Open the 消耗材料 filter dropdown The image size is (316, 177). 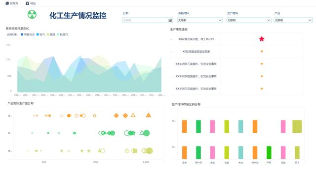(x=200, y=20)
